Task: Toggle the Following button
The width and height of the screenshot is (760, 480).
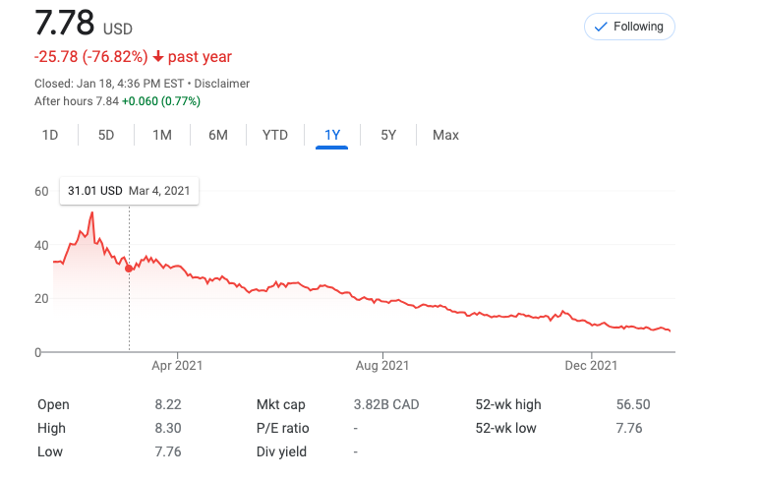Action: [x=629, y=27]
